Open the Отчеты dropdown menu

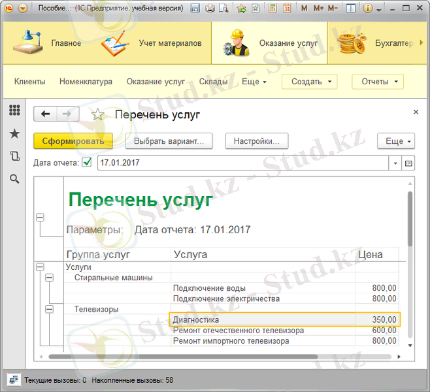click(378, 82)
